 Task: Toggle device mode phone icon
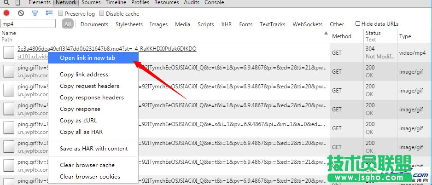(x=18, y=3)
